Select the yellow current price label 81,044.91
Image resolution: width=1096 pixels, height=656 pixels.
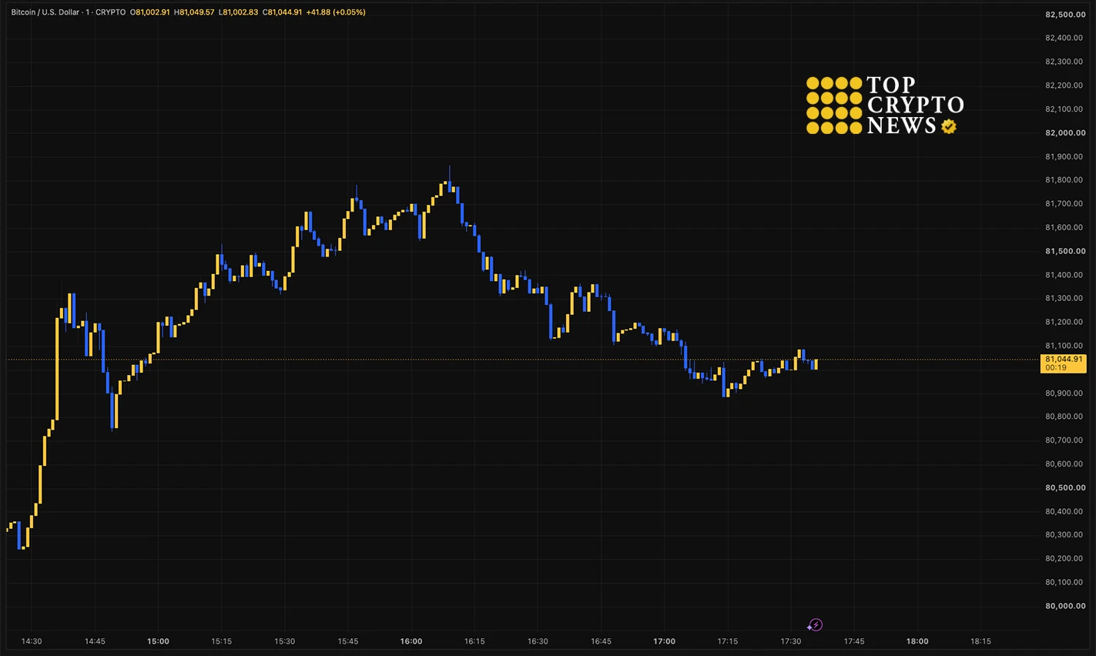click(x=1063, y=363)
